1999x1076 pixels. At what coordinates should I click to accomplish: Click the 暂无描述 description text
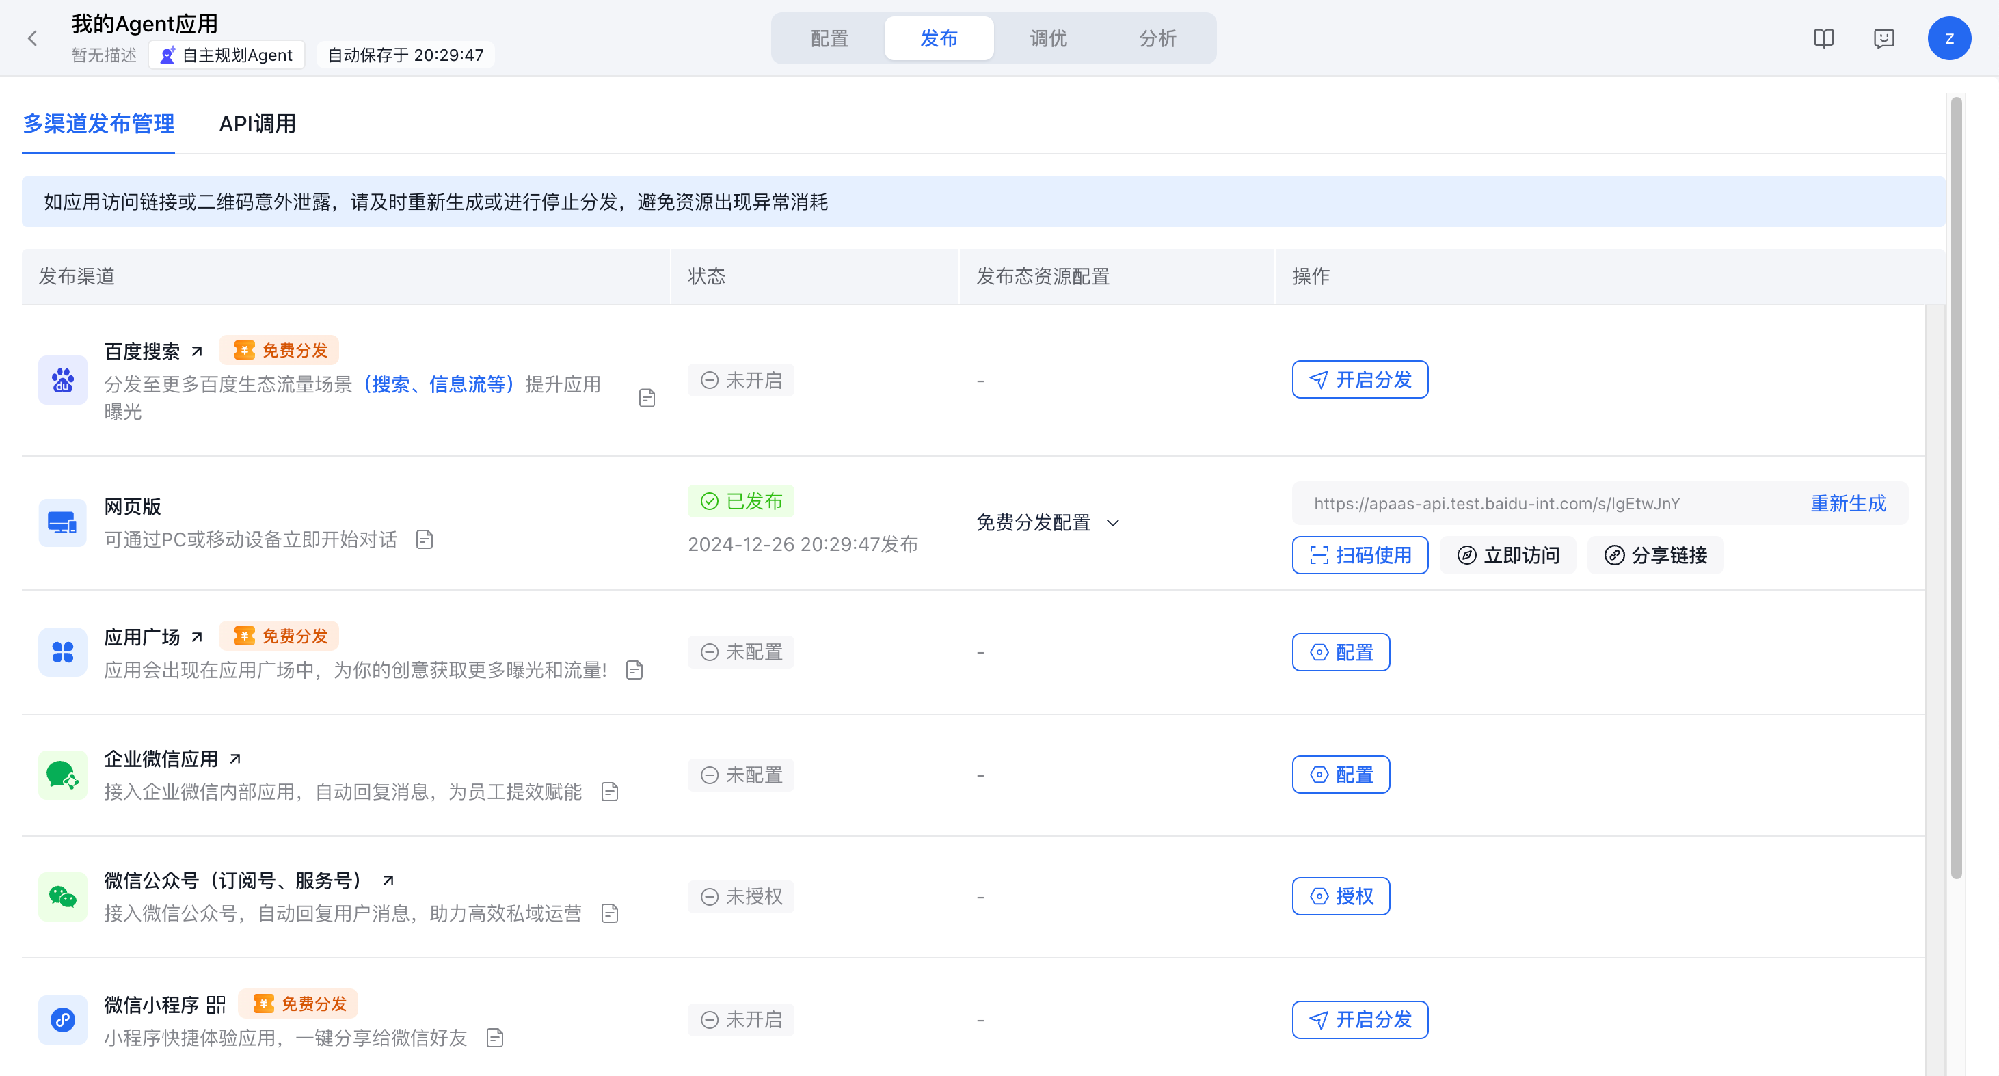click(104, 55)
